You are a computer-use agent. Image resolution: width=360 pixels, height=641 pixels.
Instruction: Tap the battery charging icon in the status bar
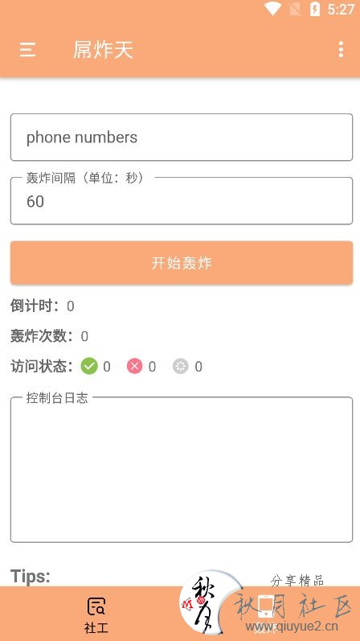315,9
